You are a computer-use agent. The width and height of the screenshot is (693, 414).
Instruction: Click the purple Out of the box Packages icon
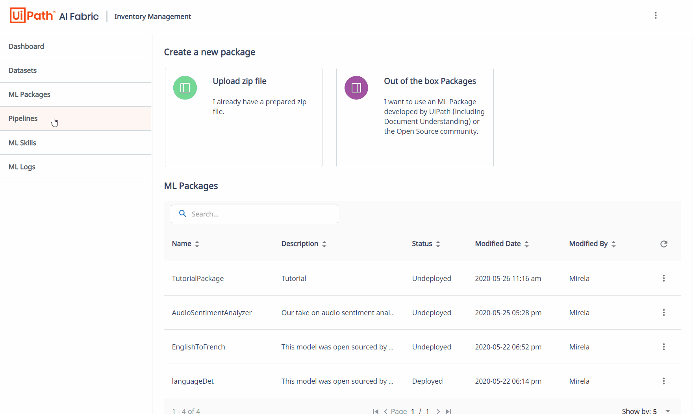[x=356, y=88]
